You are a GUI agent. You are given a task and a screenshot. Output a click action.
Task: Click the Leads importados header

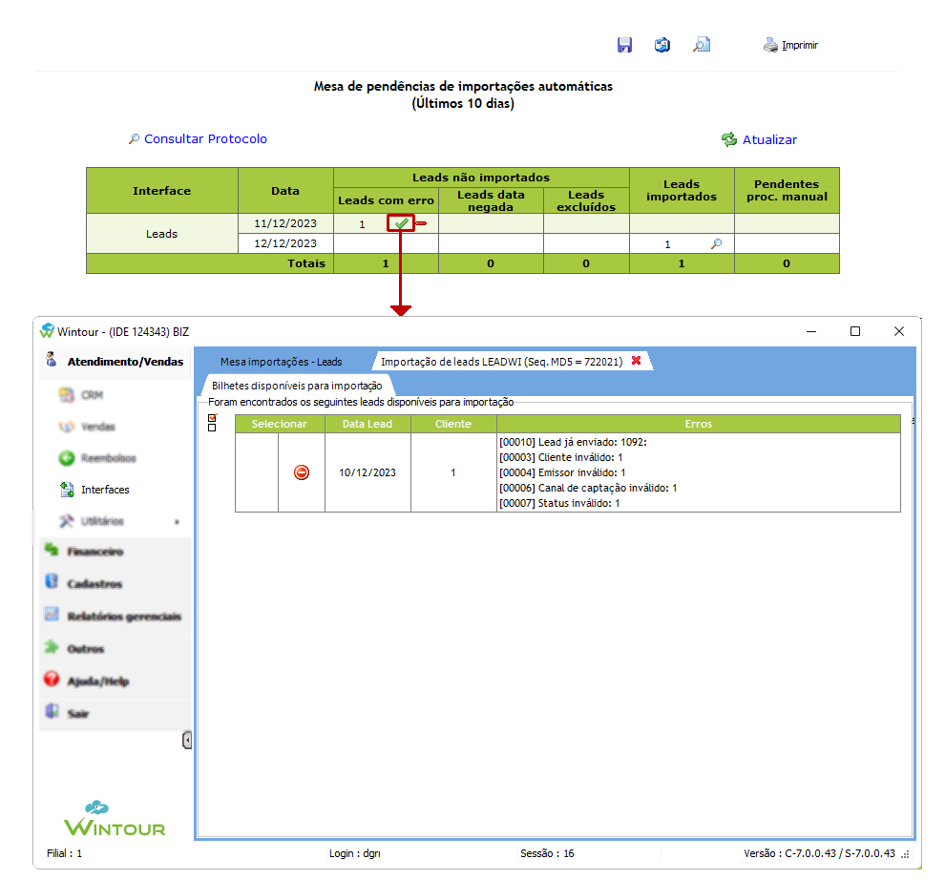[x=682, y=191]
